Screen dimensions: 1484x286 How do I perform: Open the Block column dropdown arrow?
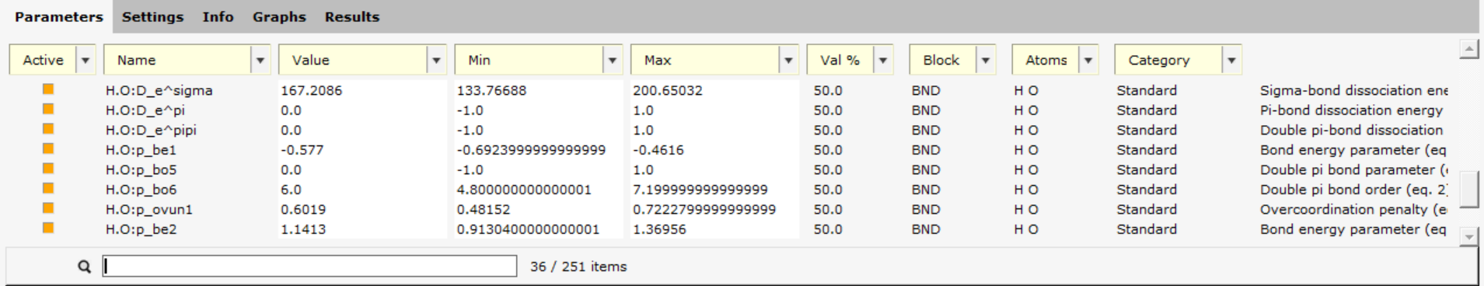point(986,60)
